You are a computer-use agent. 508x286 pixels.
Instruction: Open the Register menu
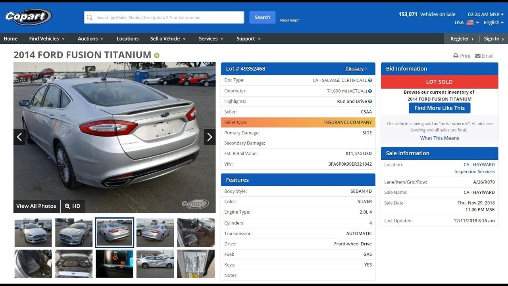point(462,39)
